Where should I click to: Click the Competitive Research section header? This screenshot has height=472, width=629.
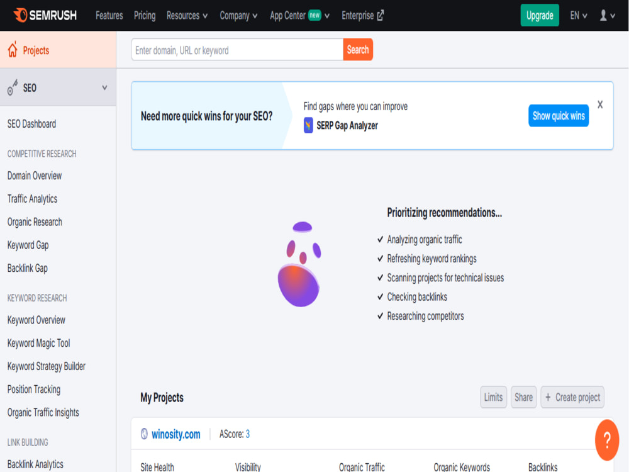pyautogui.click(x=42, y=154)
